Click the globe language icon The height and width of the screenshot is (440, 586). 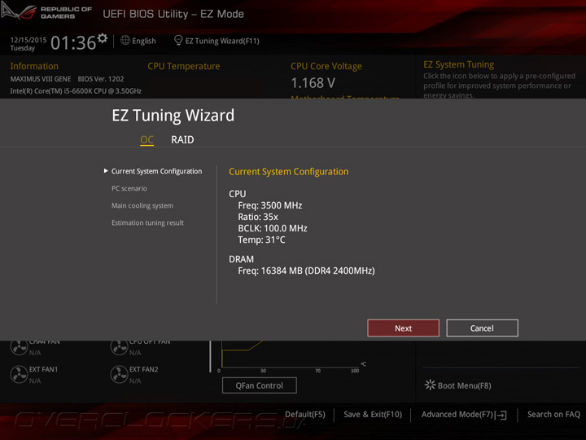tap(125, 41)
